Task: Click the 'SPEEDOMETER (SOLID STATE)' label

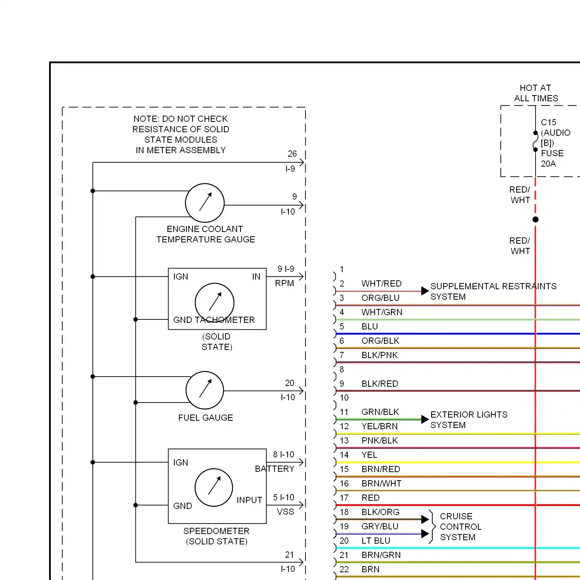Action: pos(217,536)
